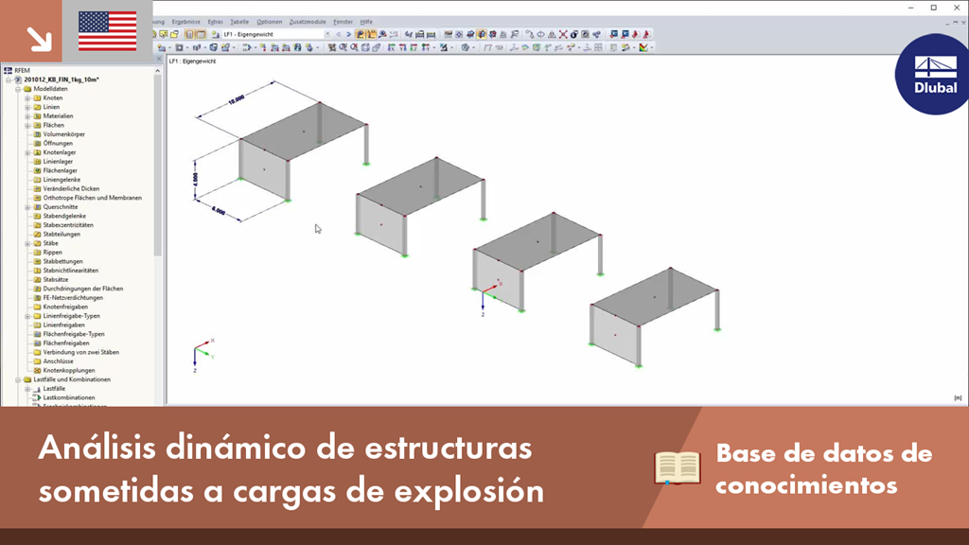The width and height of the screenshot is (969, 545).
Task: Go to previous load case with left arrow
Action: pyautogui.click(x=338, y=35)
